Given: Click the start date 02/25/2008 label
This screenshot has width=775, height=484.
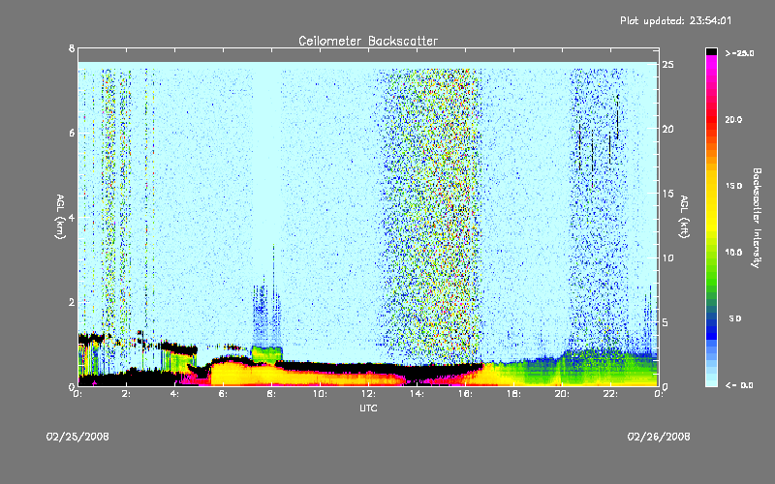Looking at the screenshot, I should pyautogui.click(x=77, y=437).
